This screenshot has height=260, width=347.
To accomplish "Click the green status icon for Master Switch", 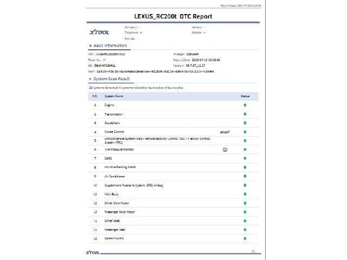I will point(245,238).
